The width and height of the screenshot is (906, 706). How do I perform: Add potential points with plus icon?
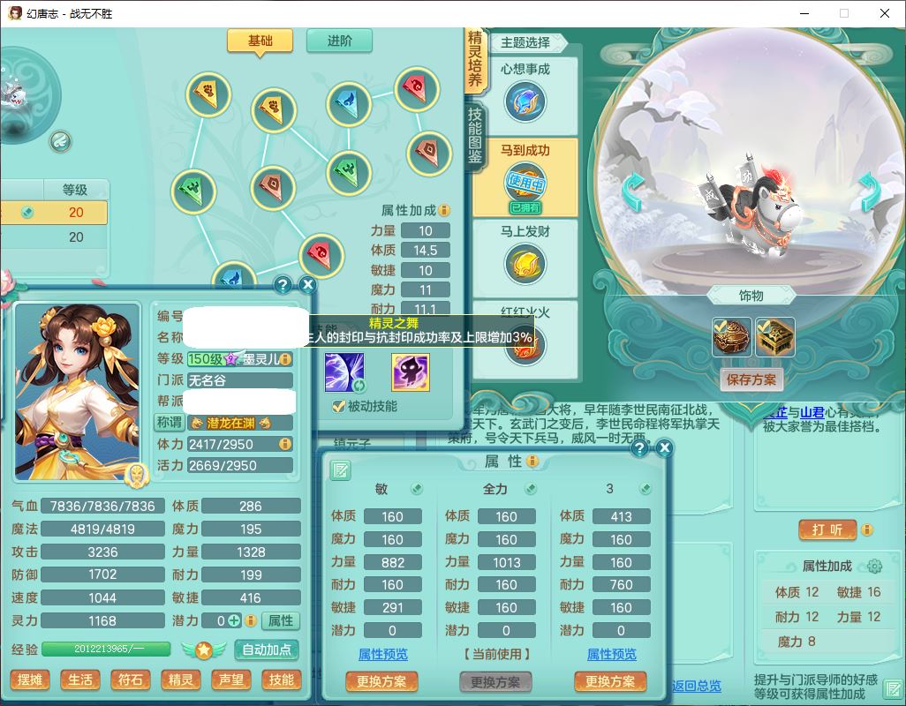pyautogui.click(x=234, y=620)
